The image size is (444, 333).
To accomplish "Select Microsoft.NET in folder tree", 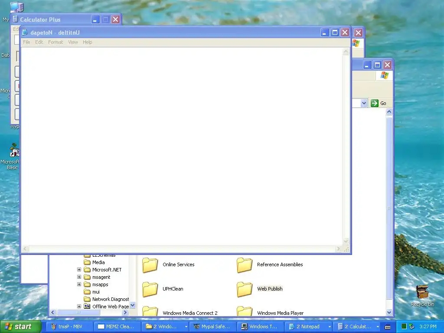I will (x=107, y=270).
